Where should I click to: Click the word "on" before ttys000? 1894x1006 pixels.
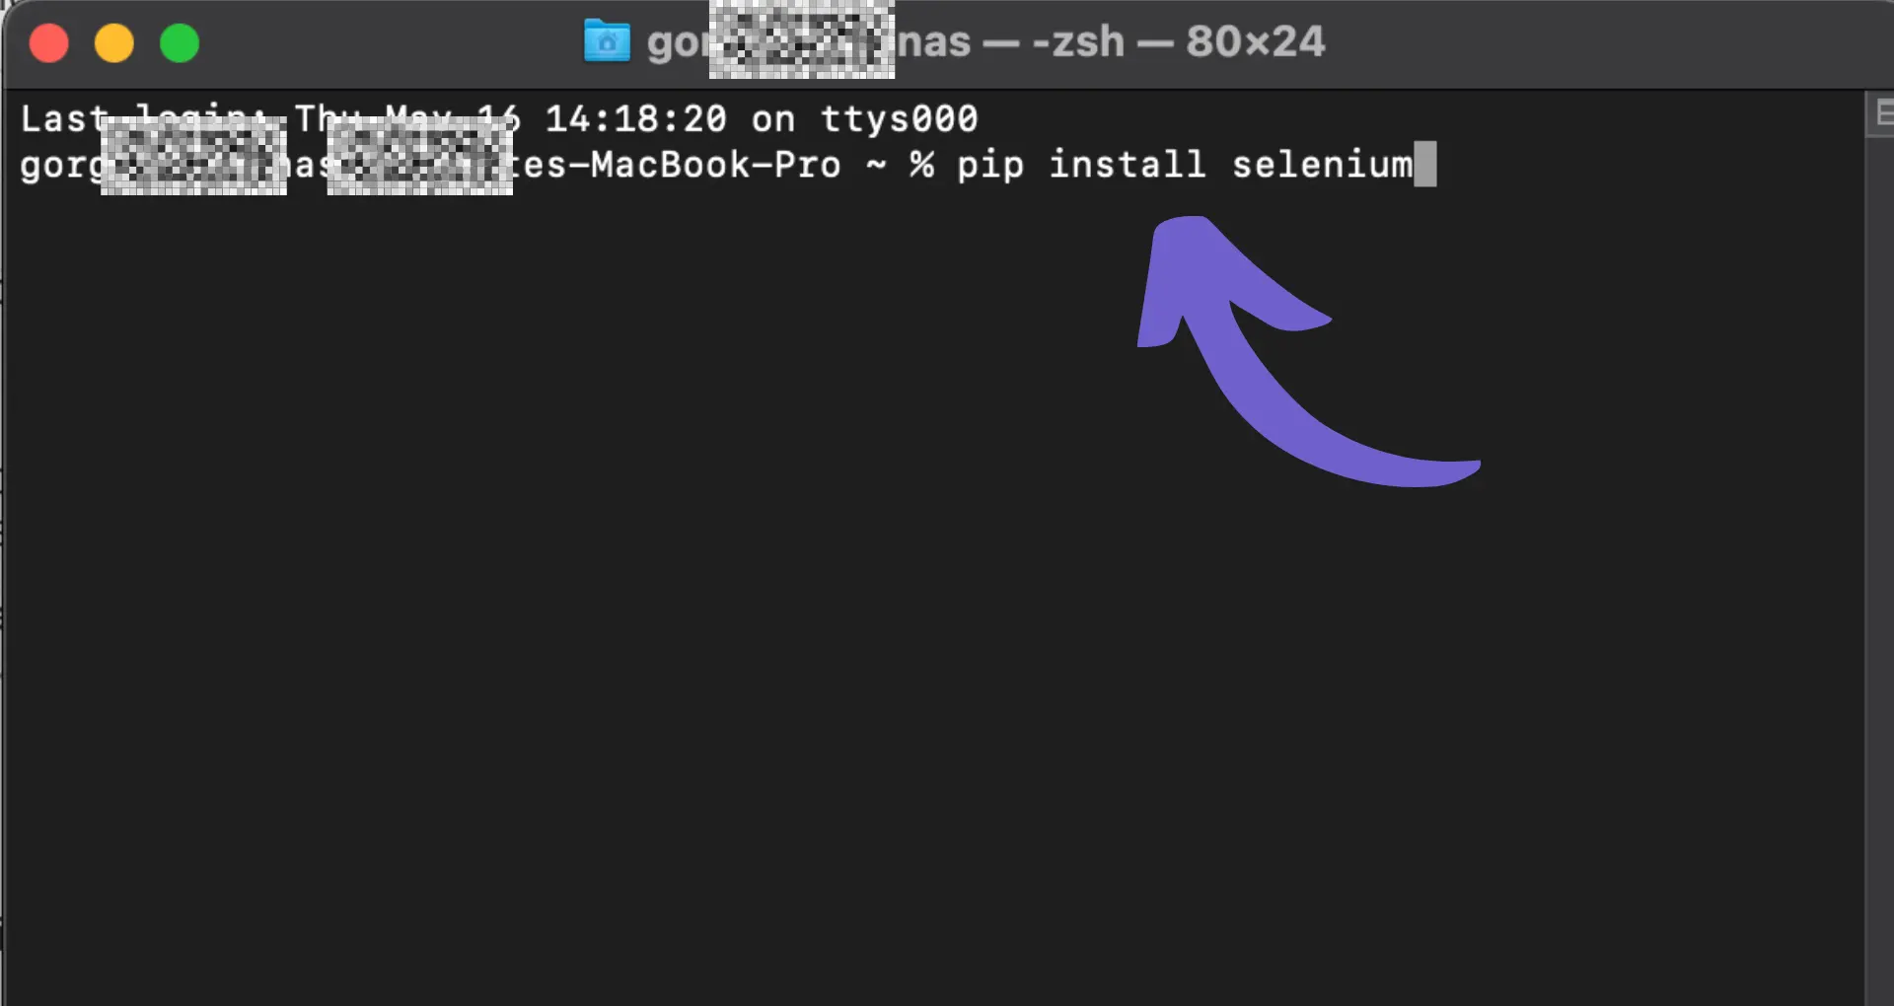tap(773, 121)
